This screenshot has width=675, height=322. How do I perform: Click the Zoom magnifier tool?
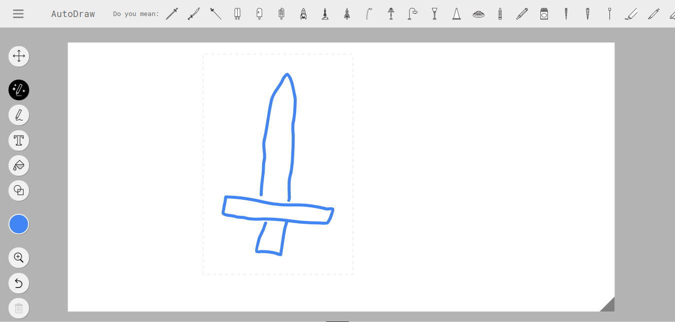pos(19,258)
